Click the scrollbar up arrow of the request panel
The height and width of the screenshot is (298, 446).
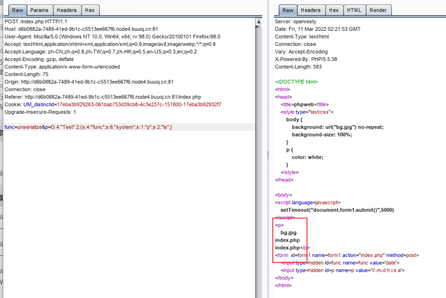pos(258,22)
